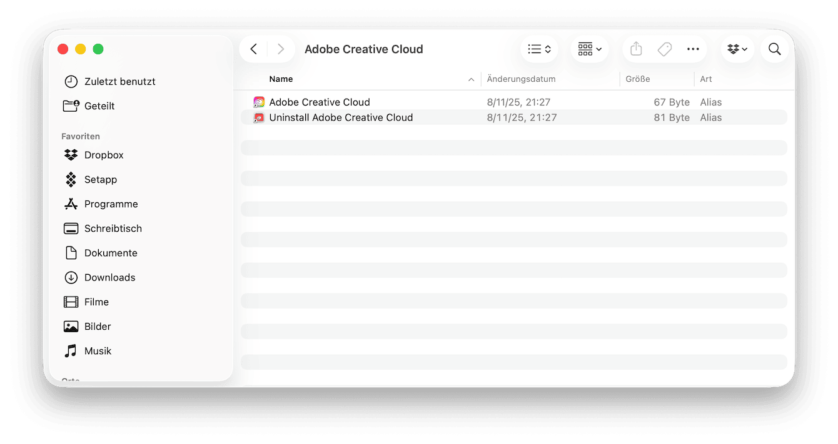Select the Adobe Creative Cloud alias icon
This screenshot has height=444, width=838.
coord(259,102)
